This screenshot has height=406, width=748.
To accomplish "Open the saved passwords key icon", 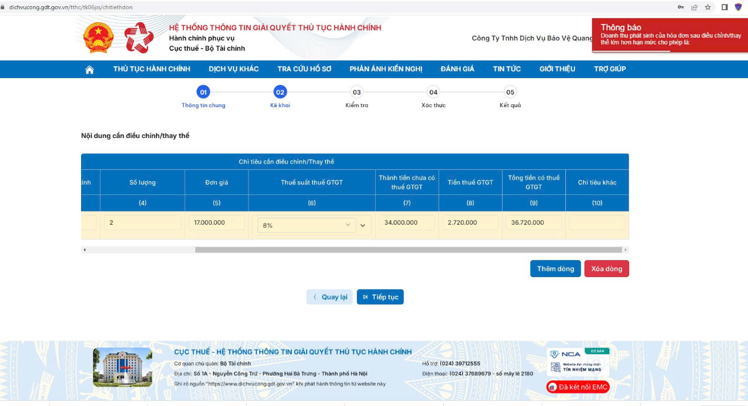I will (681, 7).
